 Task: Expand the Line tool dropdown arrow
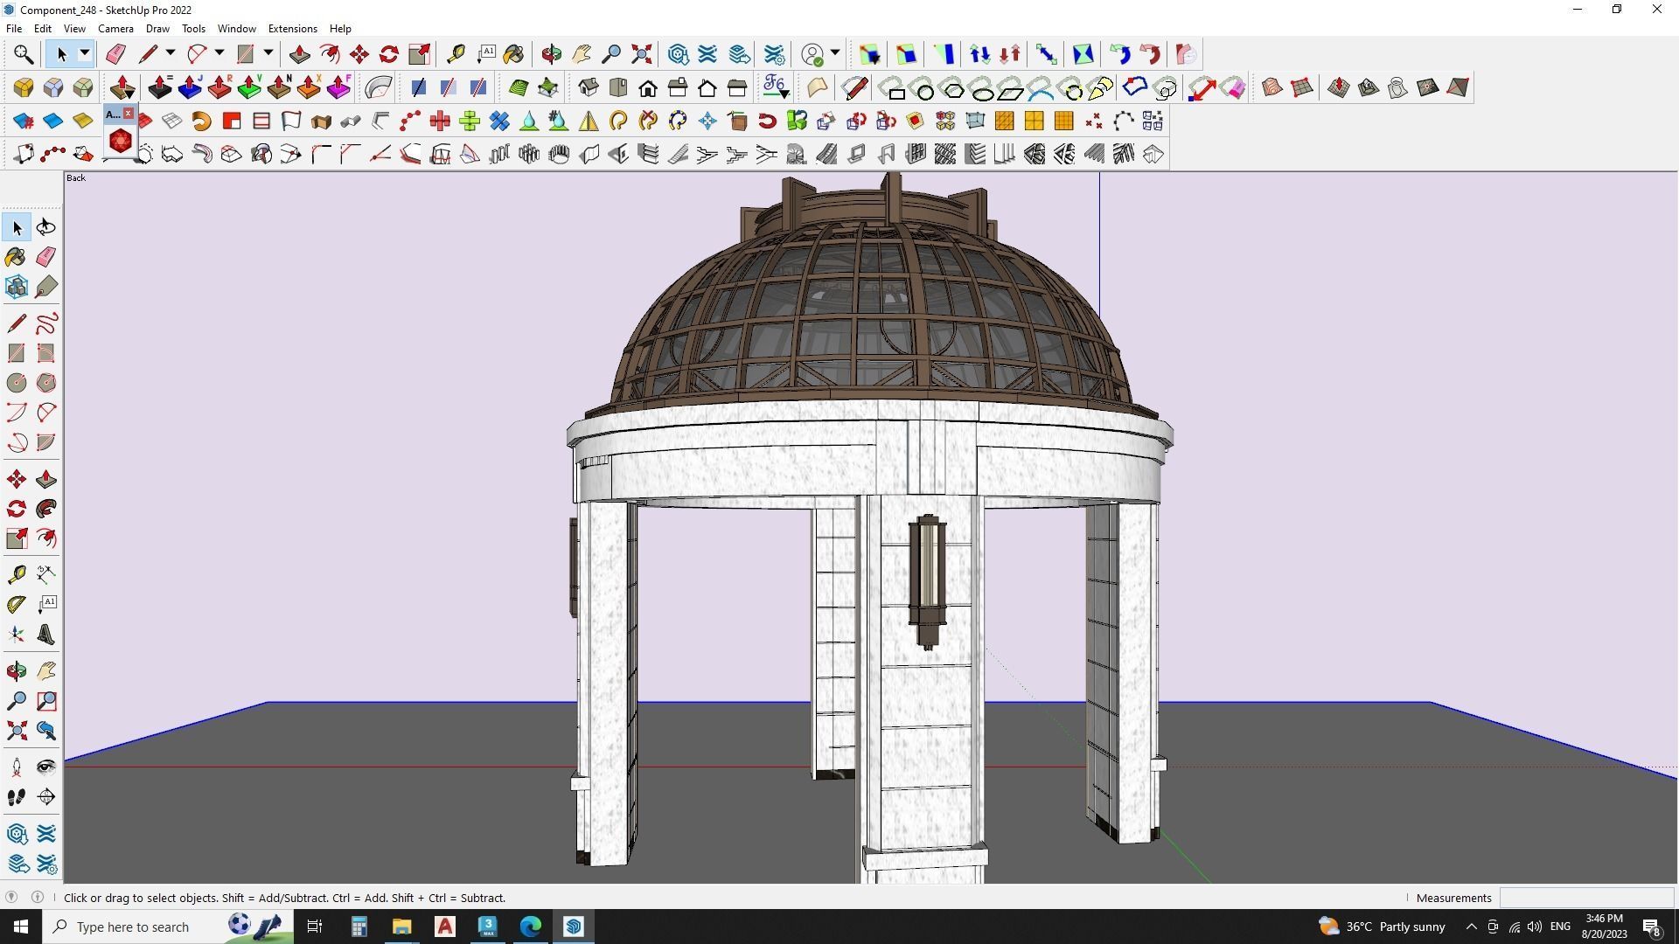click(x=171, y=54)
